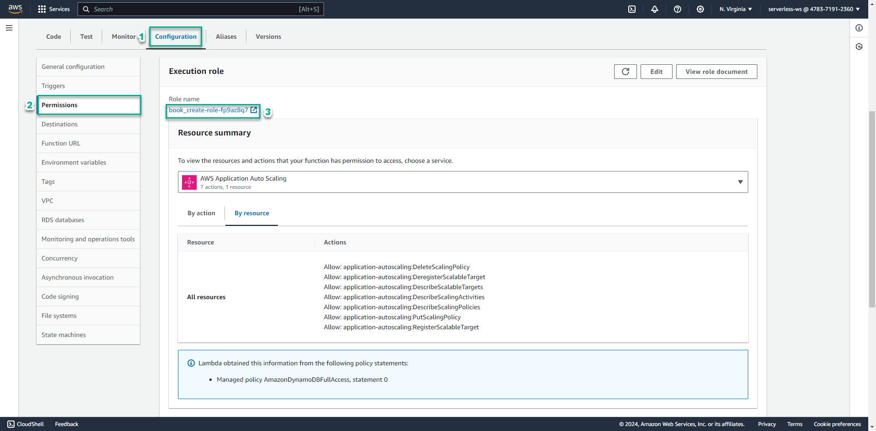
Task: Click the AWS Application Auto Scaling service icon
Action: (189, 182)
